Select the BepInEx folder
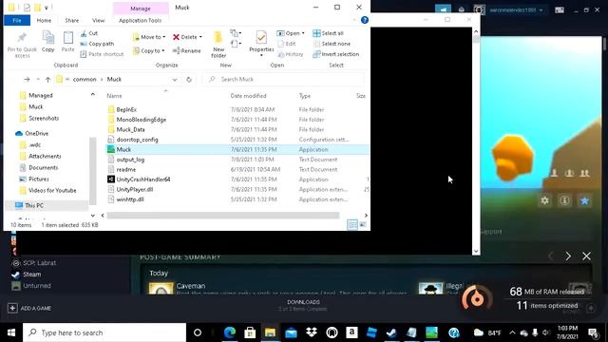Image resolution: width=608 pixels, height=342 pixels. click(126, 110)
